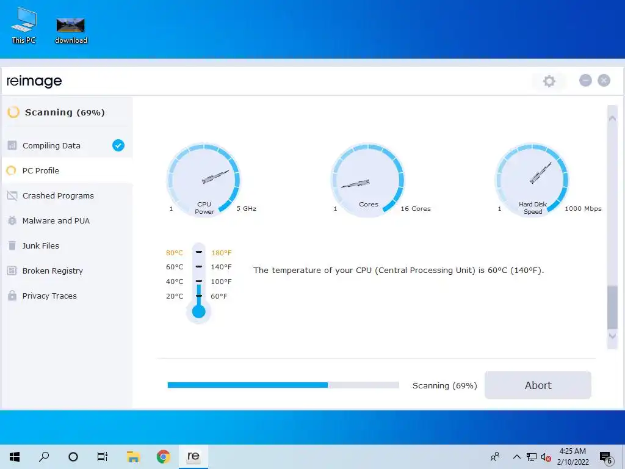Click the '180°F' thermometer label
The image size is (625, 469).
point(221,253)
